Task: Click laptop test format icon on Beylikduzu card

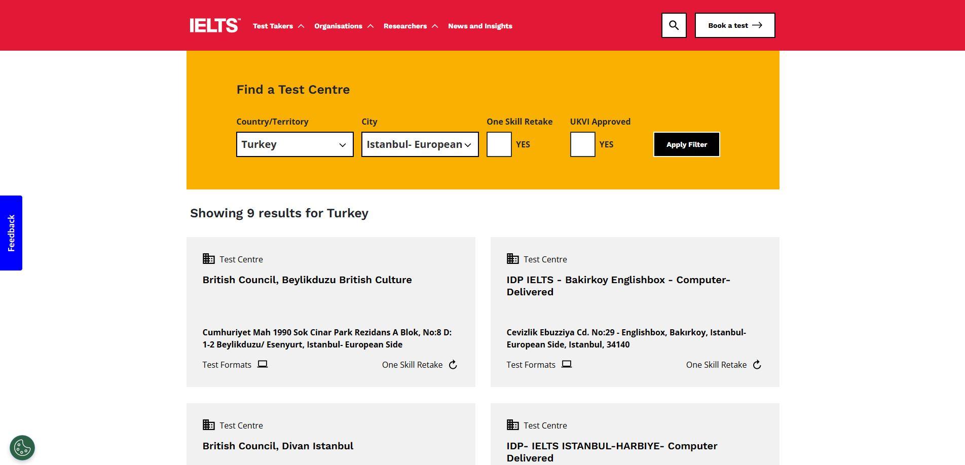Action: [263, 364]
